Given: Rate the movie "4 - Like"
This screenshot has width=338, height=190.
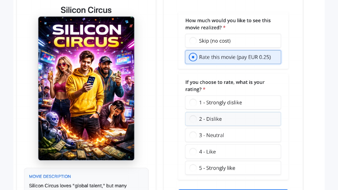Looking at the screenshot, I should (x=233, y=151).
